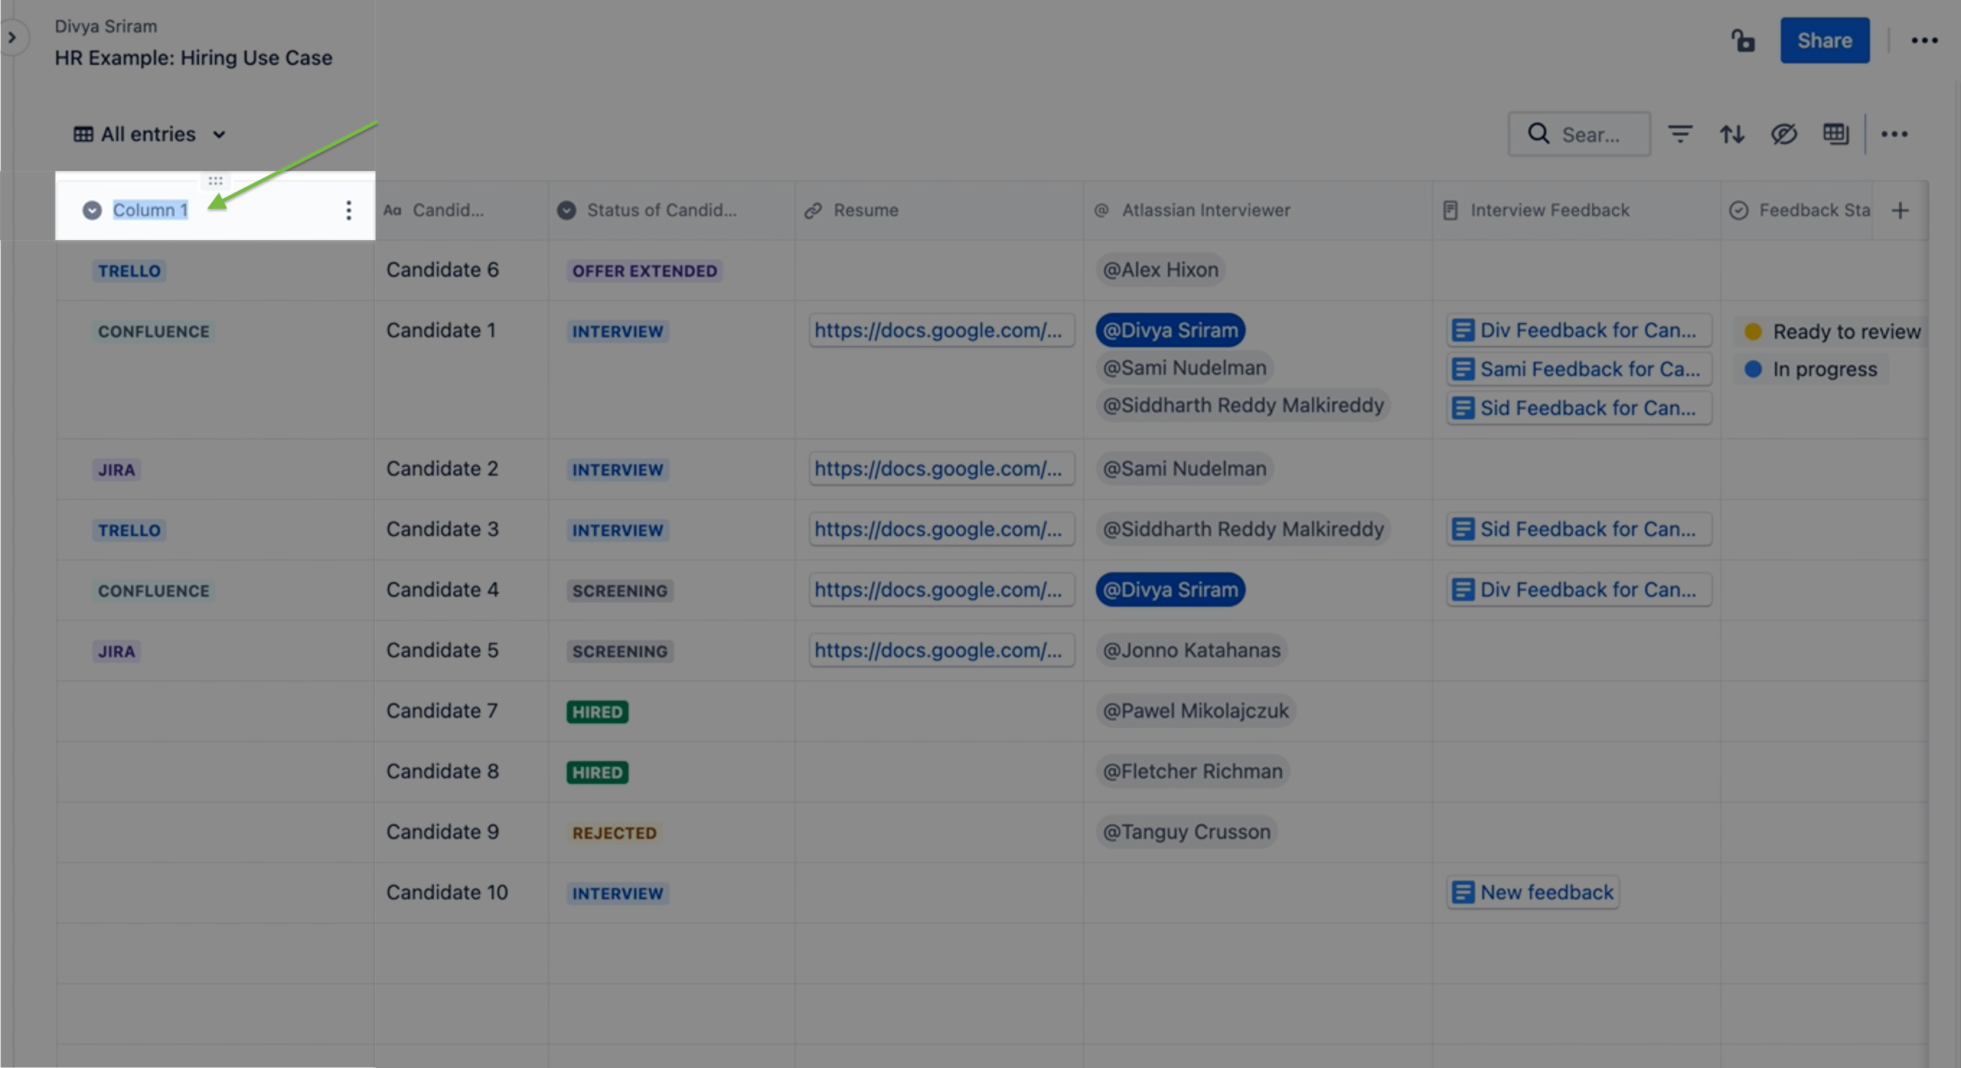Add a new column with the plus icon

(x=1900, y=210)
